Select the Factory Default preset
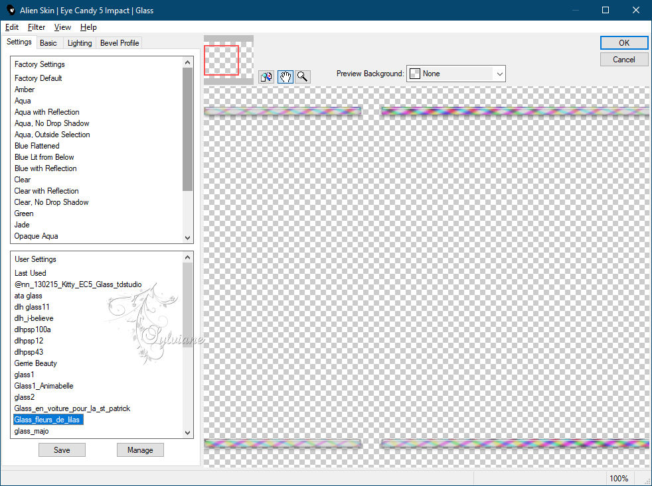The height and width of the screenshot is (486, 652). (39, 78)
